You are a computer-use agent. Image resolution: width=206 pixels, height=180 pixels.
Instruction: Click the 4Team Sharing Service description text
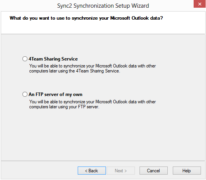pos(92,68)
